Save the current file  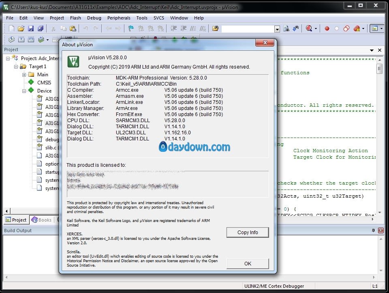(x=31, y=28)
